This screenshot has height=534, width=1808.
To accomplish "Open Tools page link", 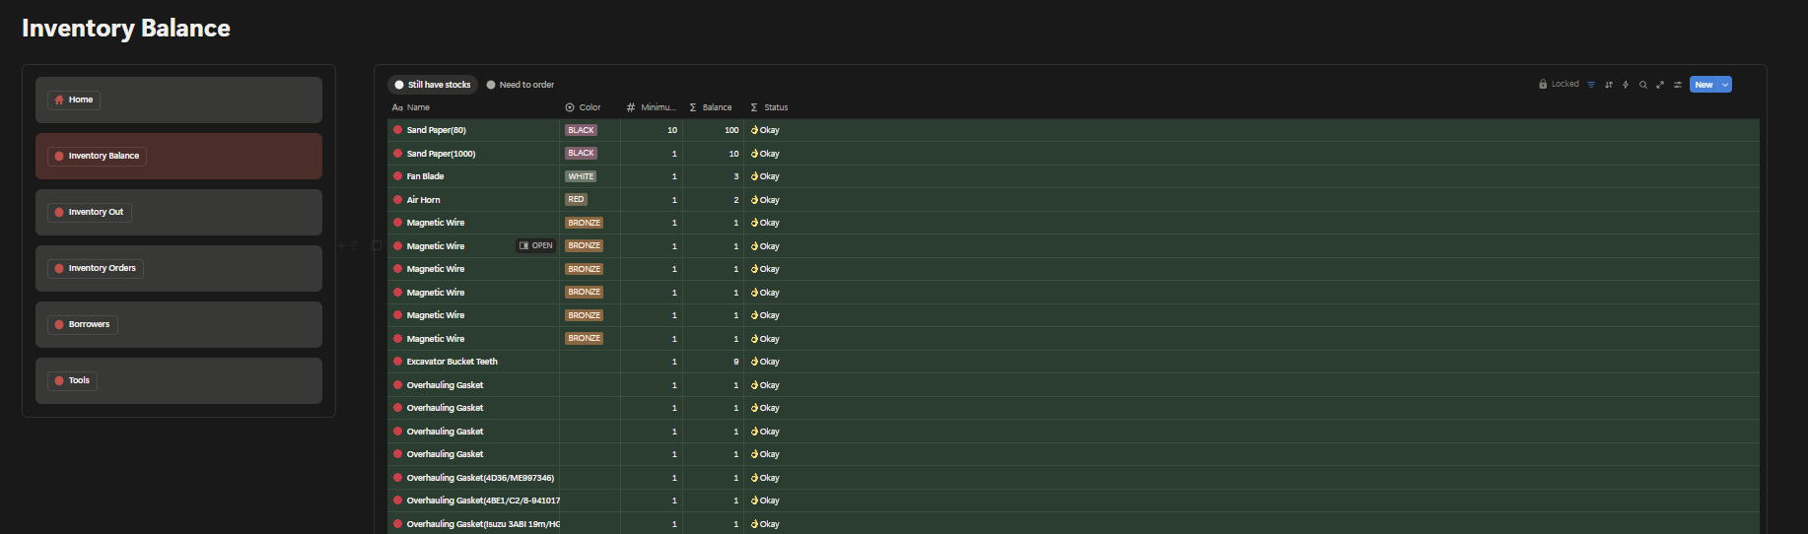I will (73, 380).
